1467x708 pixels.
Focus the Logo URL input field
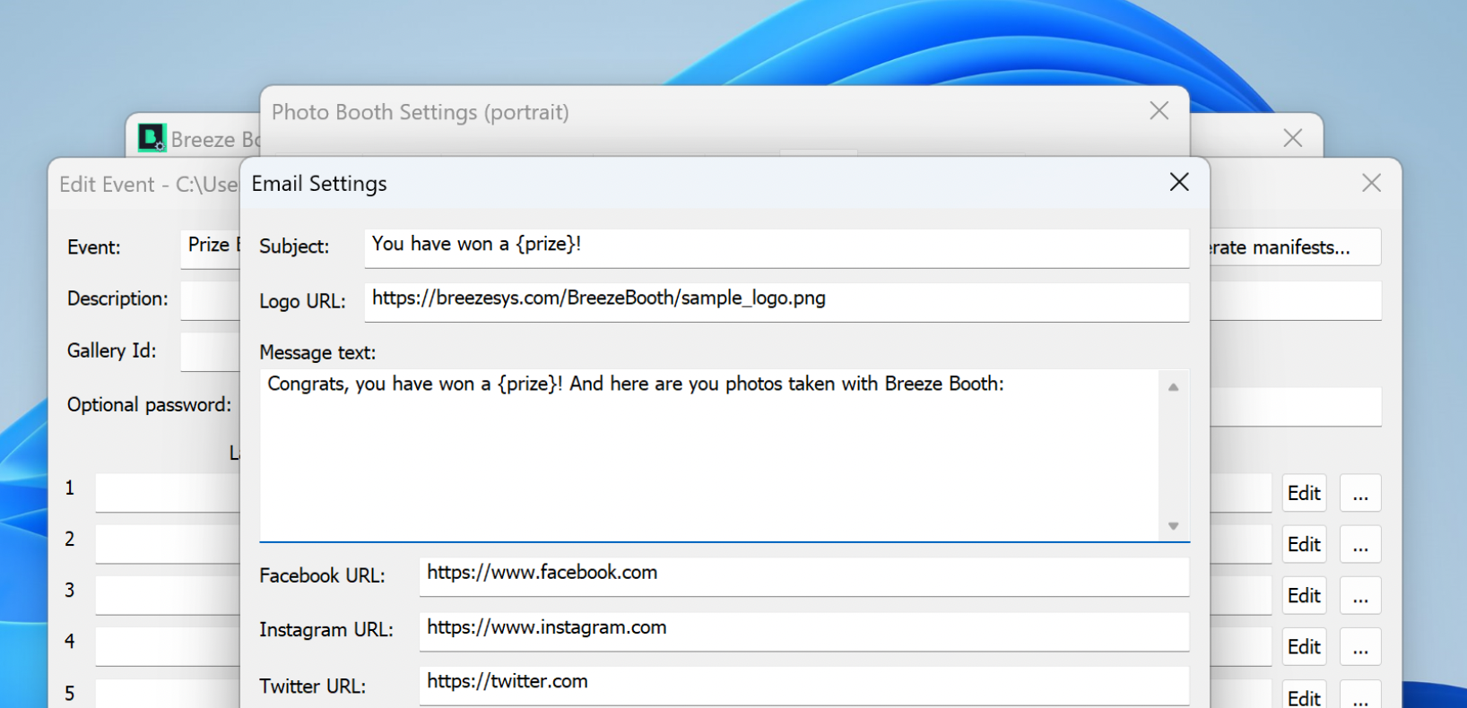pyautogui.click(x=776, y=299)
